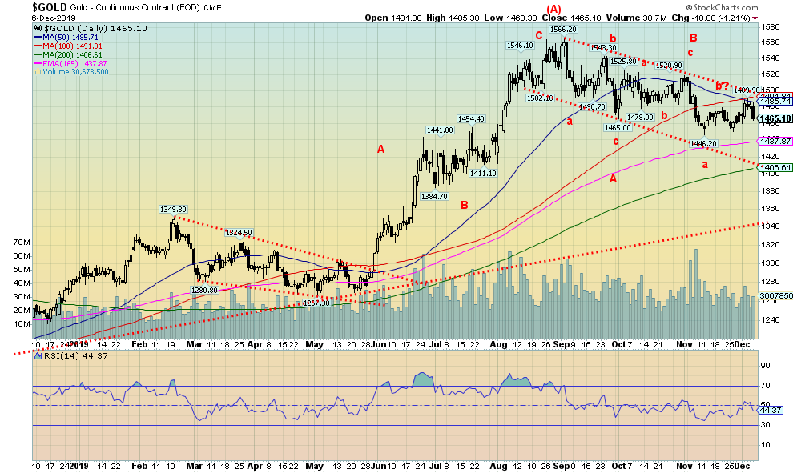Image resolution: width=793 pixels, height=473 pixels.
Task: Click the 3067850 volume tag on right axis
Action: (775, 297)
